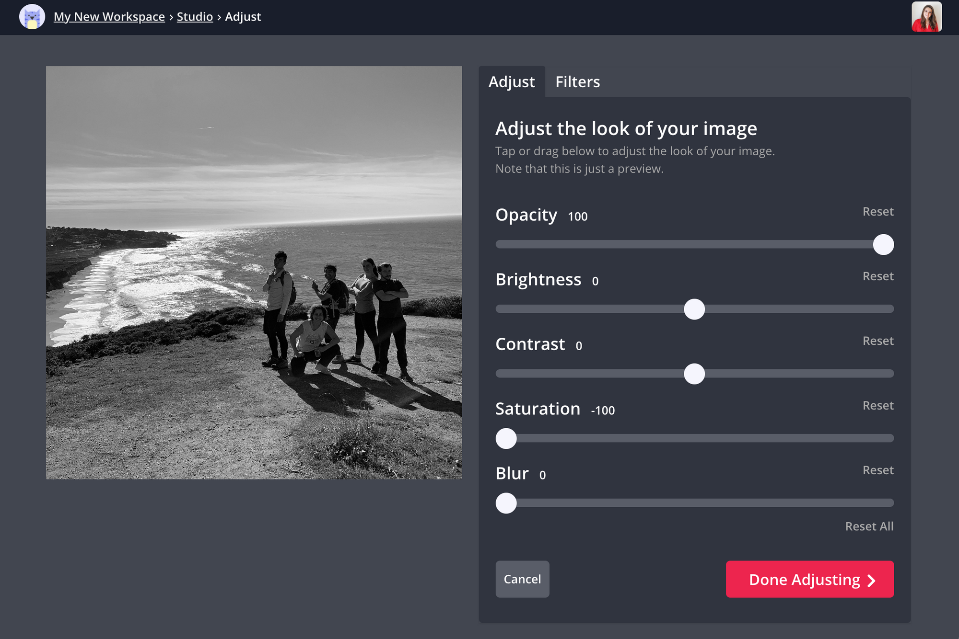Open My New Workspace breadcrumb link
The width and height of the screenshot is (959, 639).
(109, 17)
